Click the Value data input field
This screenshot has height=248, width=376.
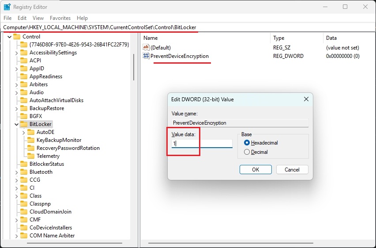pyautogui.click(x=202, y=144)
